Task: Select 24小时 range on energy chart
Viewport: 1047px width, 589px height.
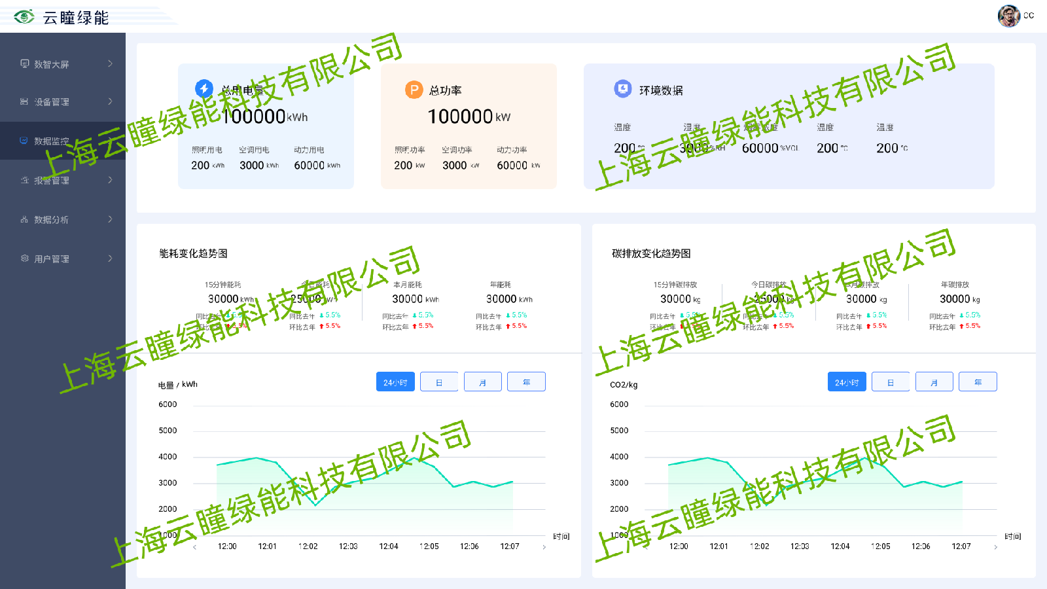Action: pyautogui.click(x=395, y=382)
